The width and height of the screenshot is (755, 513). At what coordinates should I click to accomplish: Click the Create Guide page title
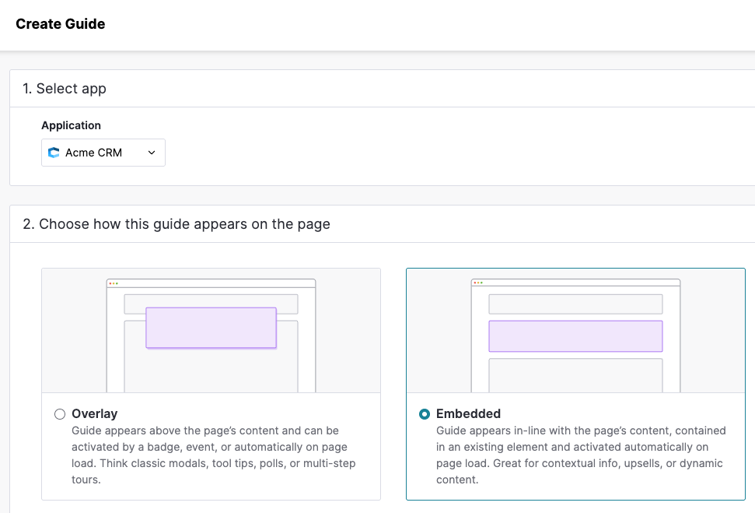(x=60, y=24)
